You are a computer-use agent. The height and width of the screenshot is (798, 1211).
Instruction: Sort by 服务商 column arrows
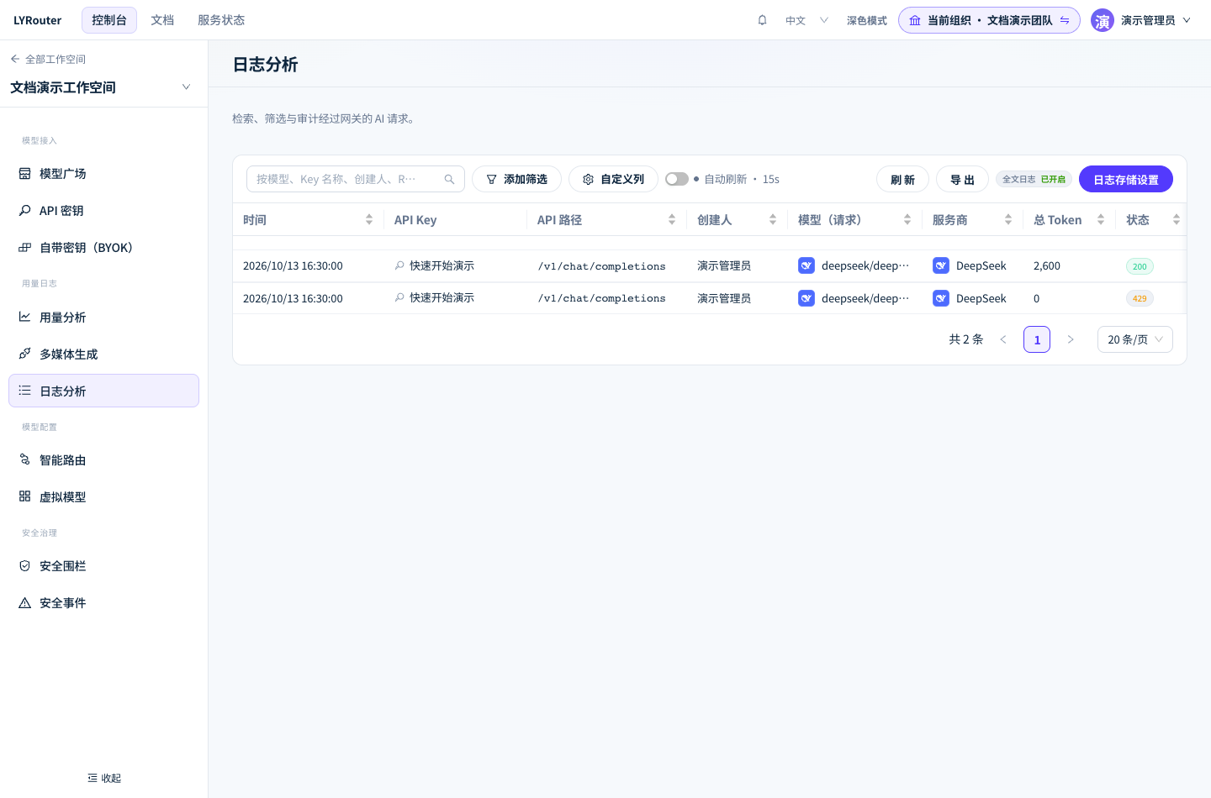(1008, 220)
